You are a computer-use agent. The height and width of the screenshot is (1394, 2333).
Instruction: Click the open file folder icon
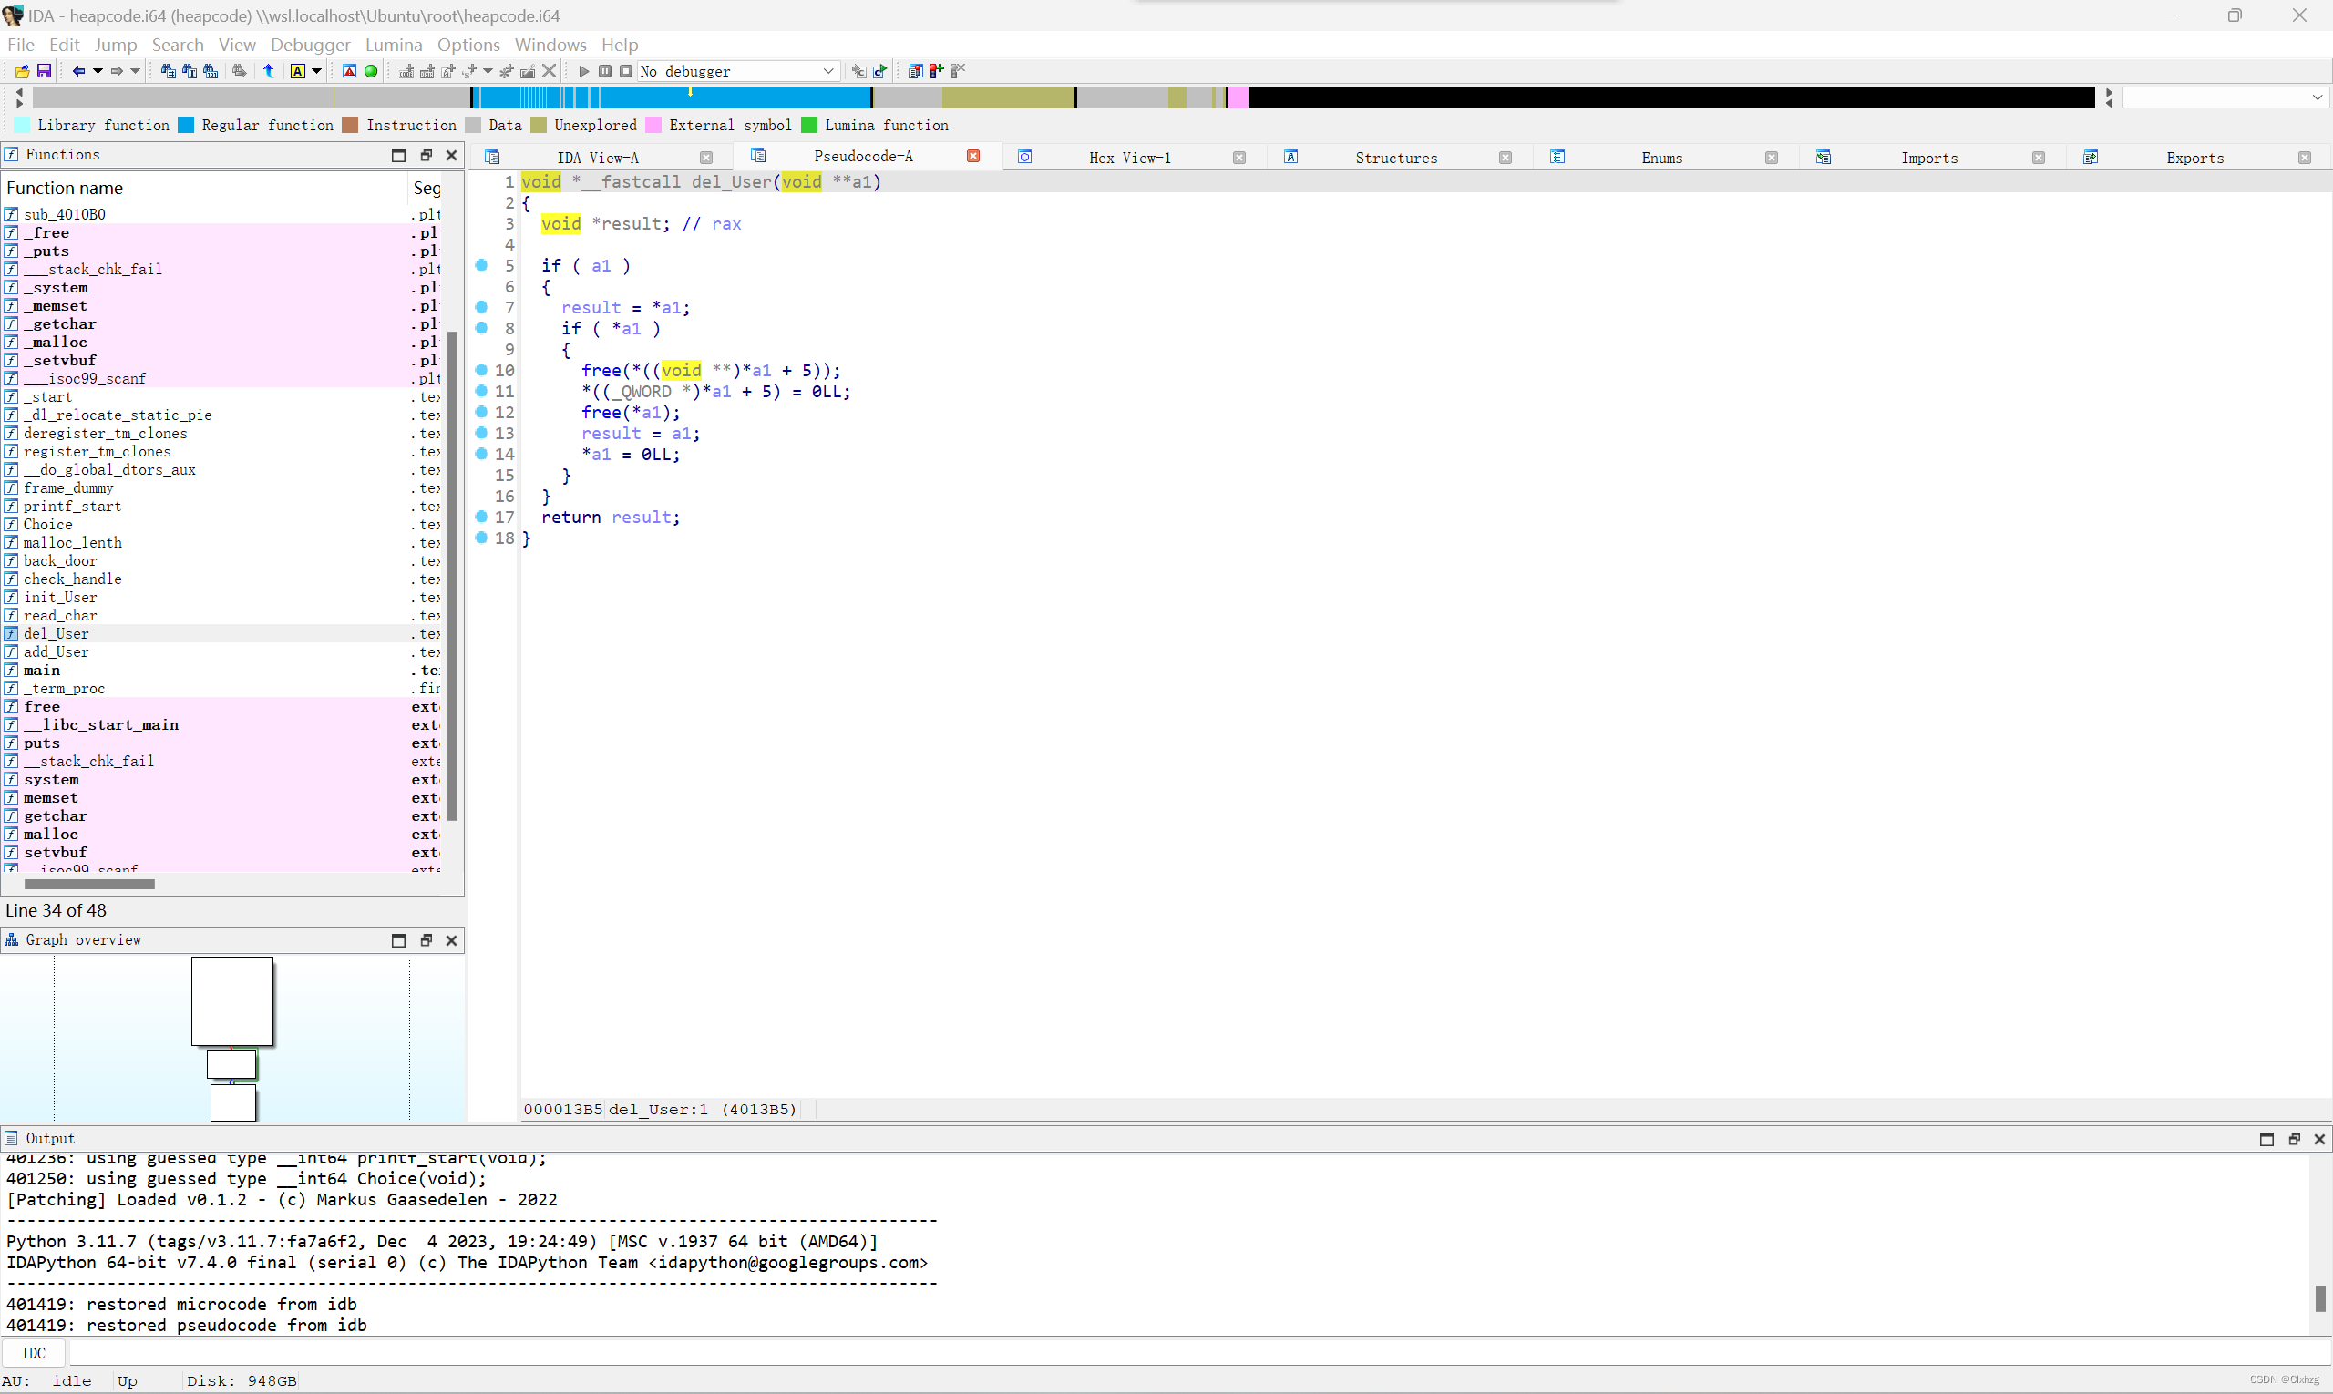[x=22, y=71]
